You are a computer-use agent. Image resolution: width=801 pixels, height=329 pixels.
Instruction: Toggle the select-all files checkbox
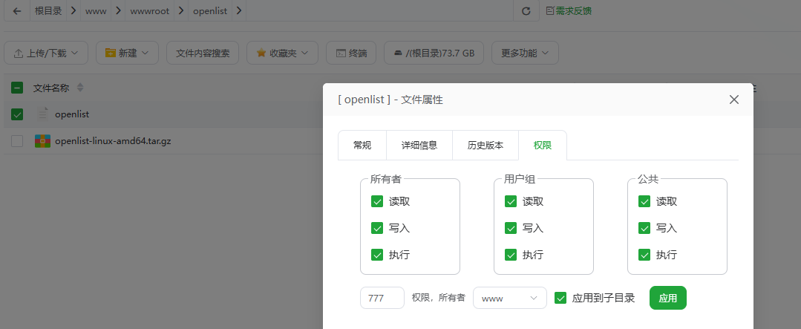point(17,88)
